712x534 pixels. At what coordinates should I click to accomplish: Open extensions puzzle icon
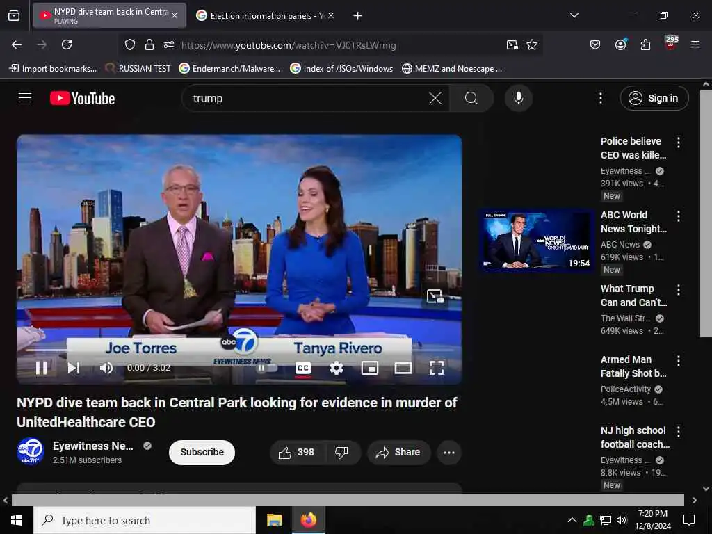(x=645, y=44)
